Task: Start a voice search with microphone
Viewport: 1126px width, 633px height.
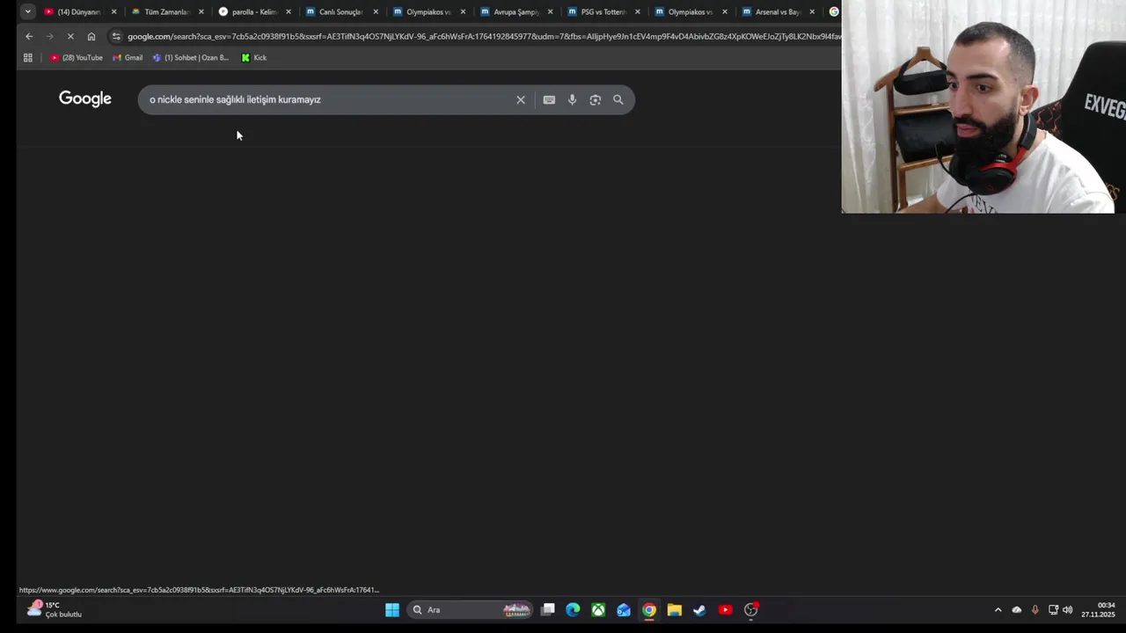Action: point(572,100)
